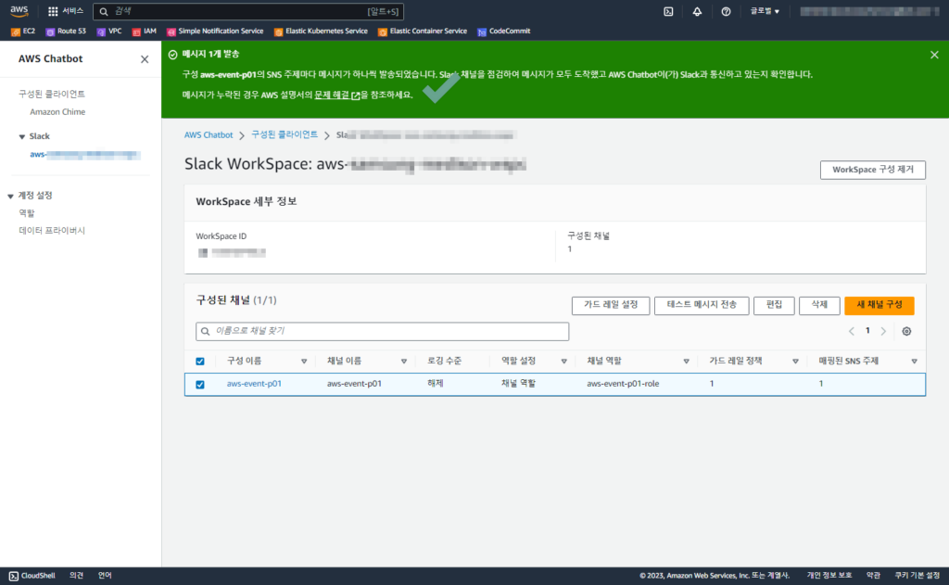
Task: Open feedback link in footer
Action: 76,576
